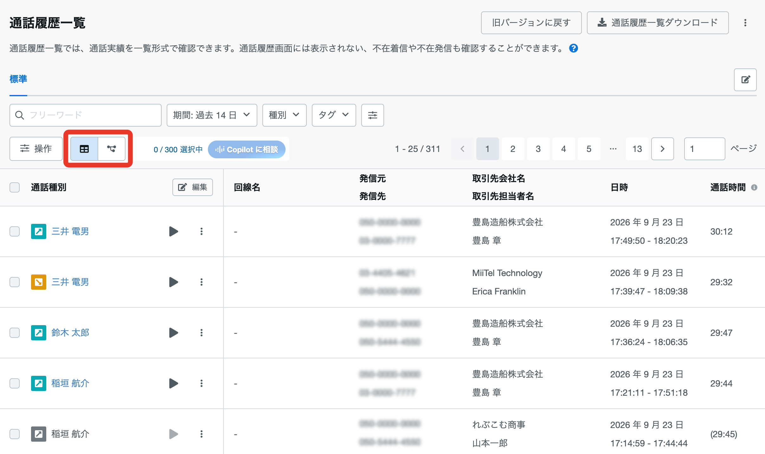This screenshot has height=454, width=765.
Task: Check the box for the 30:12 call row
Action: [15, 231]
